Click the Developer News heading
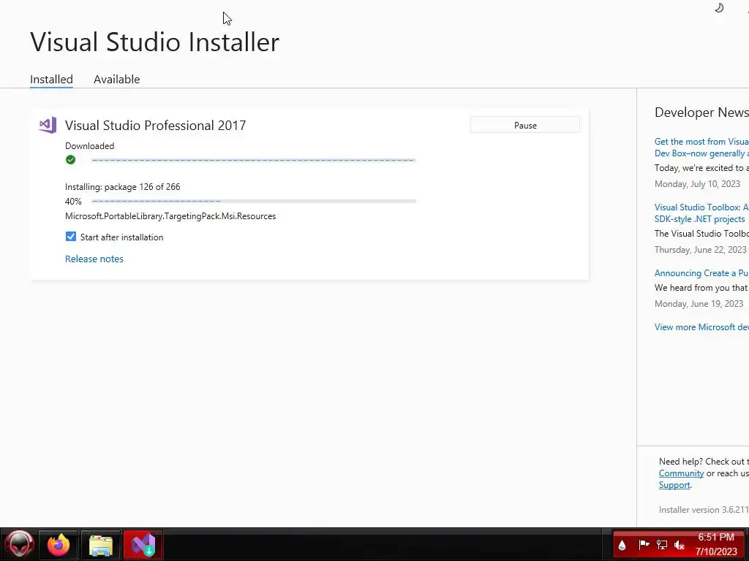 pyautogui.click(x=701, y=112)
